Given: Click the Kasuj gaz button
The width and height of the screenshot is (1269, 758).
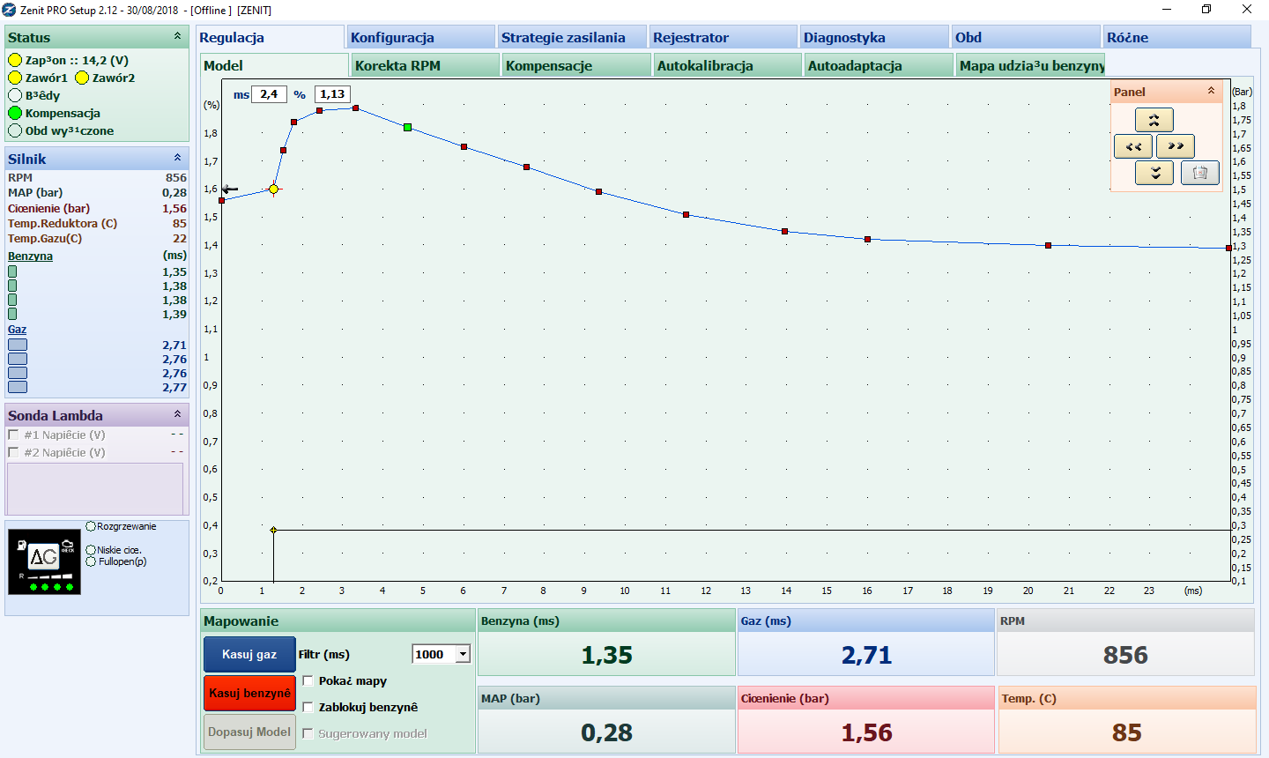Looking at the screenshot, I should (249, 654).
